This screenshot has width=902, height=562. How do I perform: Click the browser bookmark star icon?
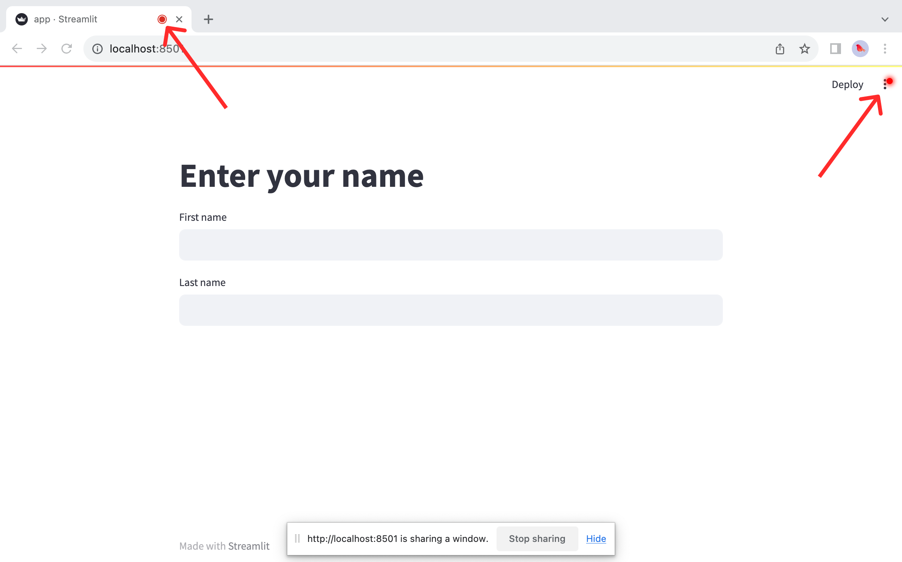coord(804,49)
